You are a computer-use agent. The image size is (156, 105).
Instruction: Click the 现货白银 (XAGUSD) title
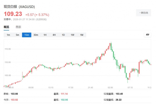pos(19,6)
